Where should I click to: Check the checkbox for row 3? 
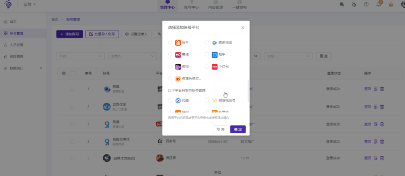click(x=72, y=124)
